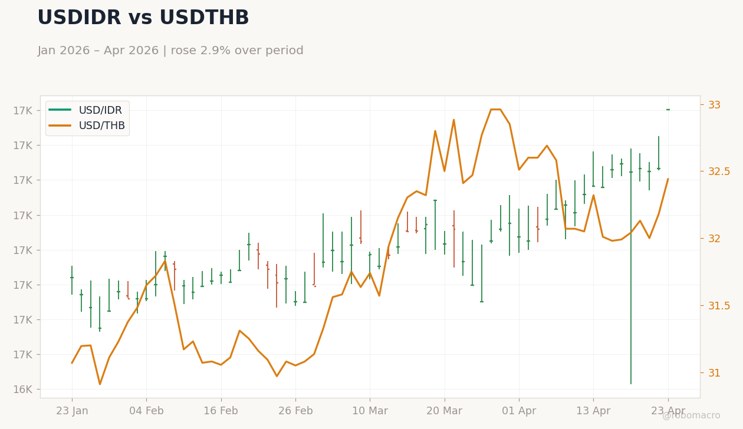This screenshot has width=743, height=429.
Task: Click the 13 Apr x-axis label
Action: click(593, 411)
